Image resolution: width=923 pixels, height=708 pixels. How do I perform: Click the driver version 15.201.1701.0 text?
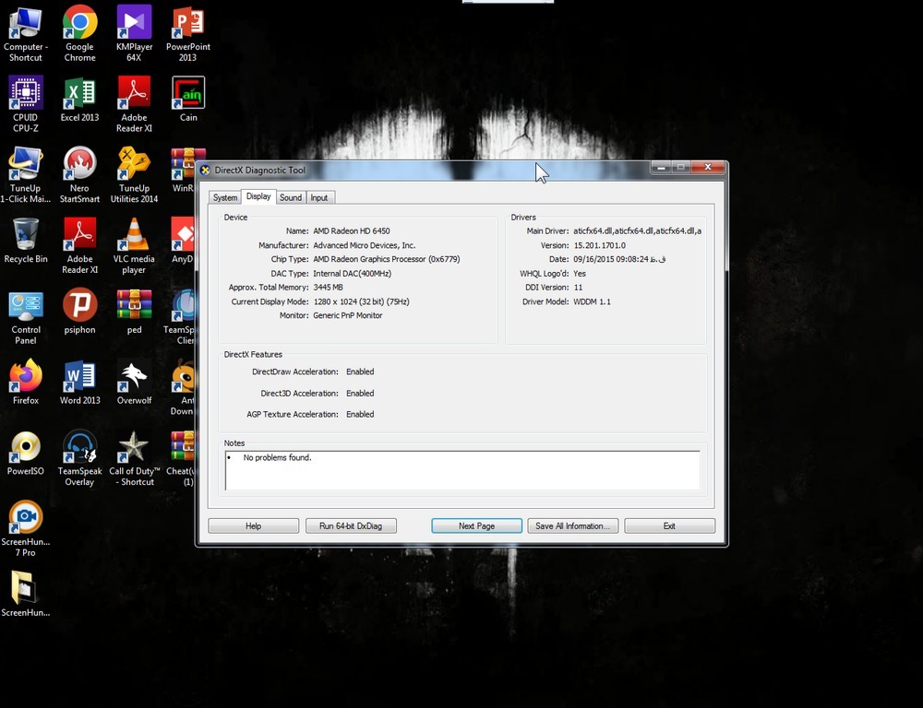coord(599,245)
